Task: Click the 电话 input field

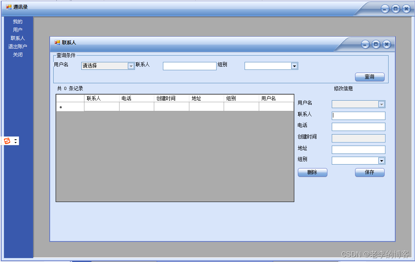Action: tap(358, 127)
